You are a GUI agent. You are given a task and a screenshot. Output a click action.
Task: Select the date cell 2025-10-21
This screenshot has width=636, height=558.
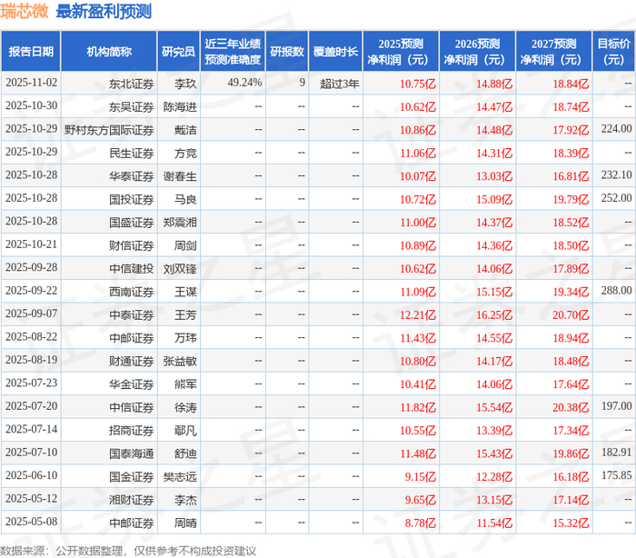31,244
